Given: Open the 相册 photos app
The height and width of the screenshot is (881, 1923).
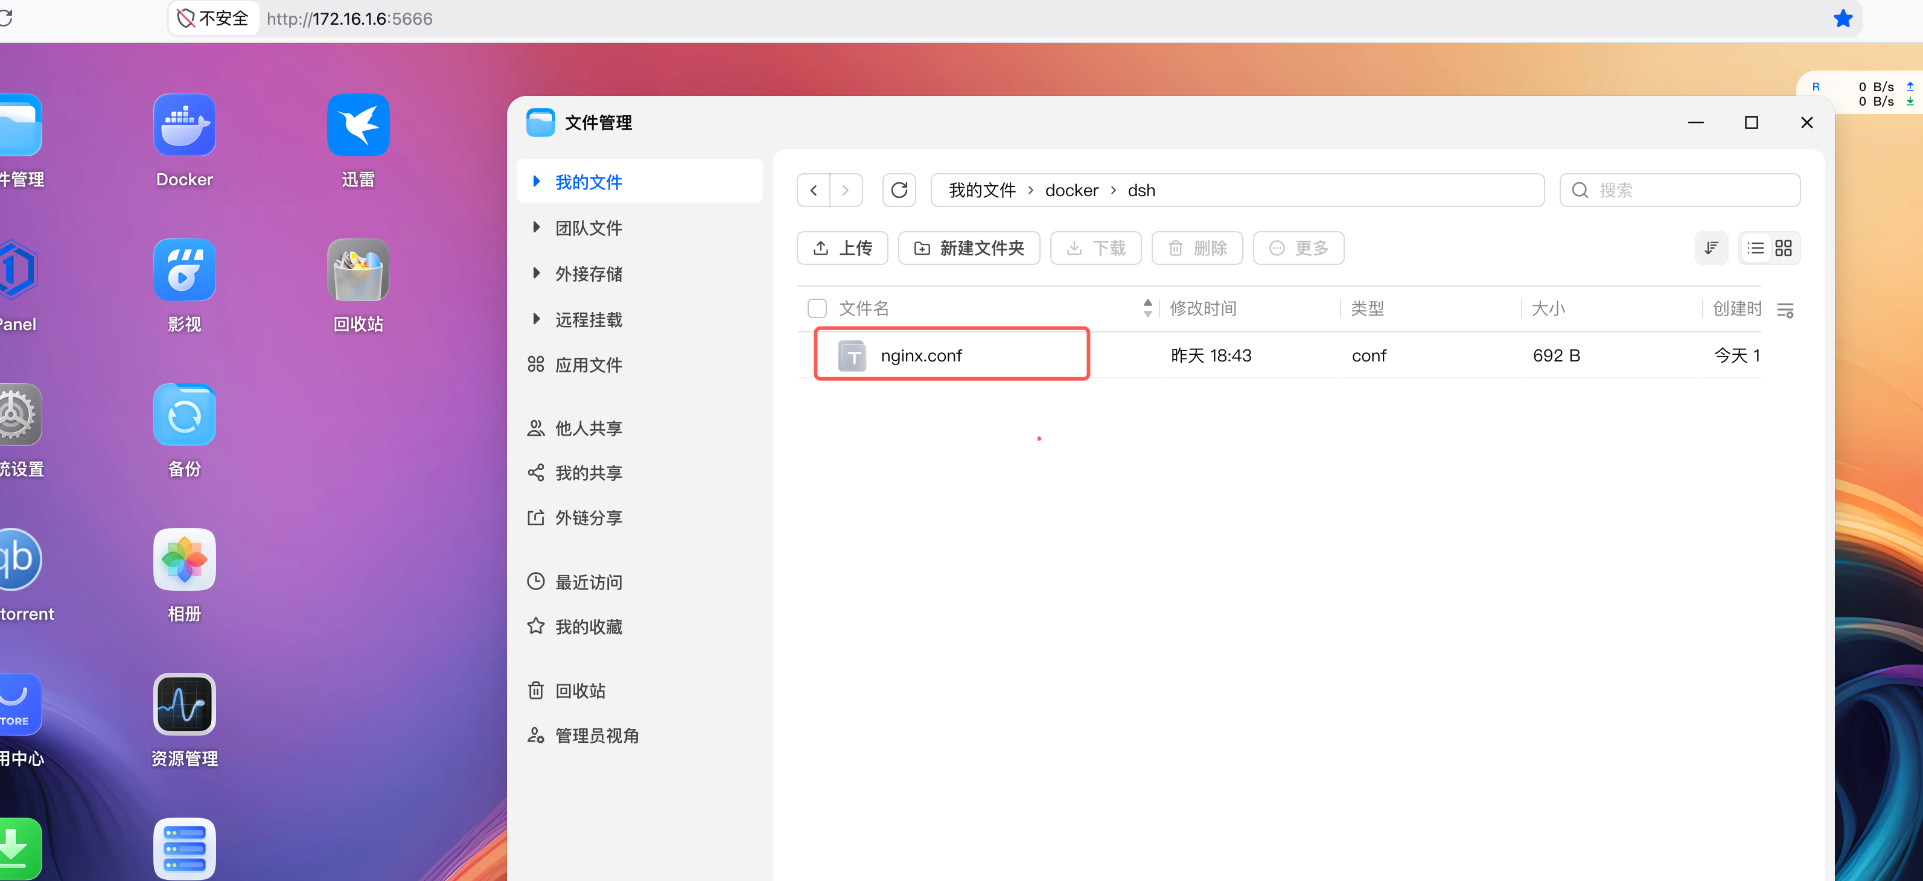Looking at the screenshot, I should pyautogui.click(x=184, y=559).
